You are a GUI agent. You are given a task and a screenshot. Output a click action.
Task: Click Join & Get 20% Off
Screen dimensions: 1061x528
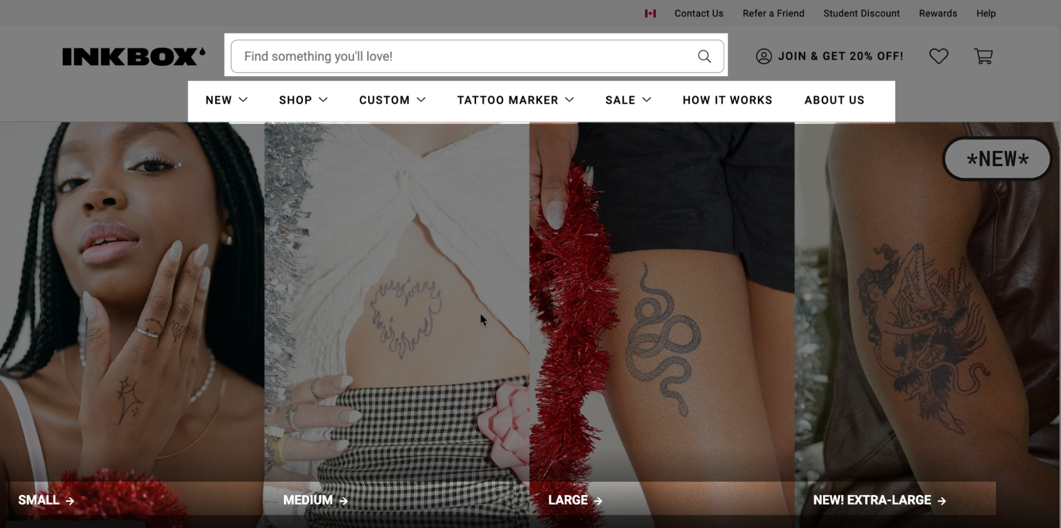pyautogui.click(x=840, y=56)
